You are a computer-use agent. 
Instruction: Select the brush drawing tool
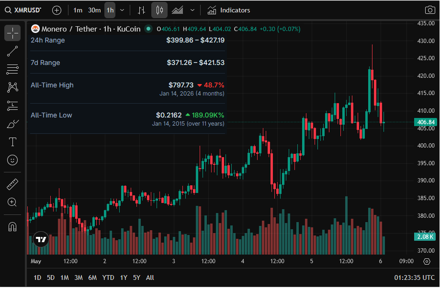click(x=12, y=124)
